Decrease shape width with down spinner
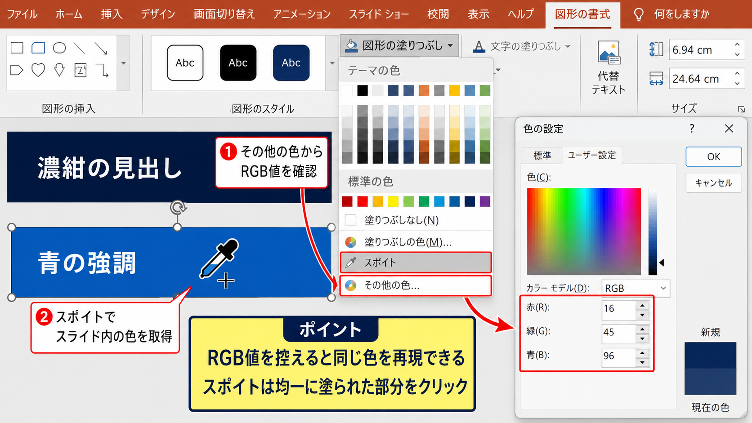 pyautogui.click(x=737, y=84)
